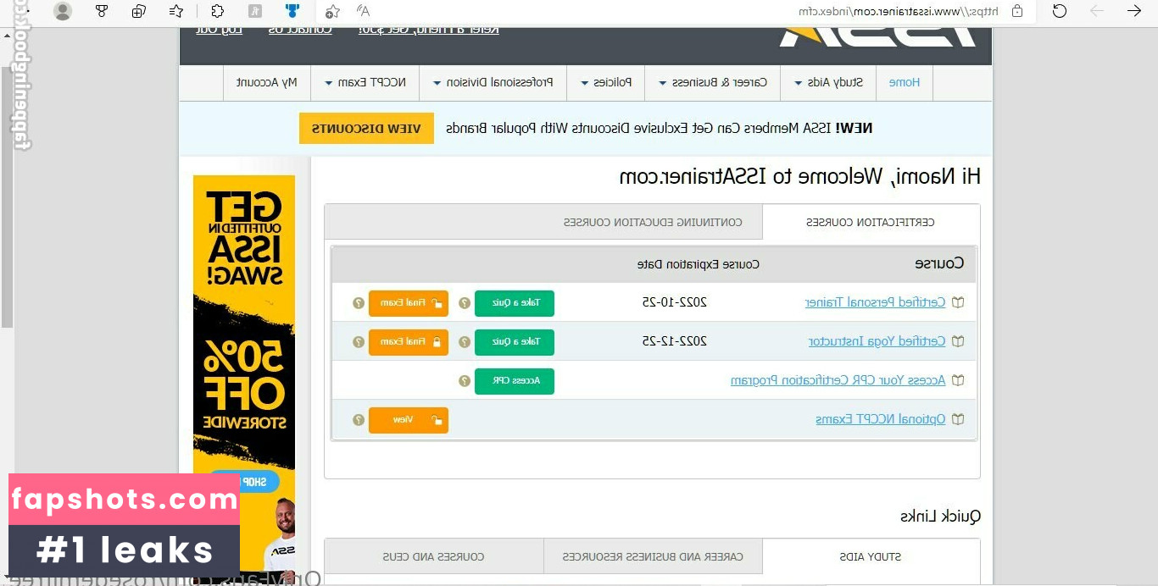Click the View Discounts button
1158x586 pixels.
[366, 129]
